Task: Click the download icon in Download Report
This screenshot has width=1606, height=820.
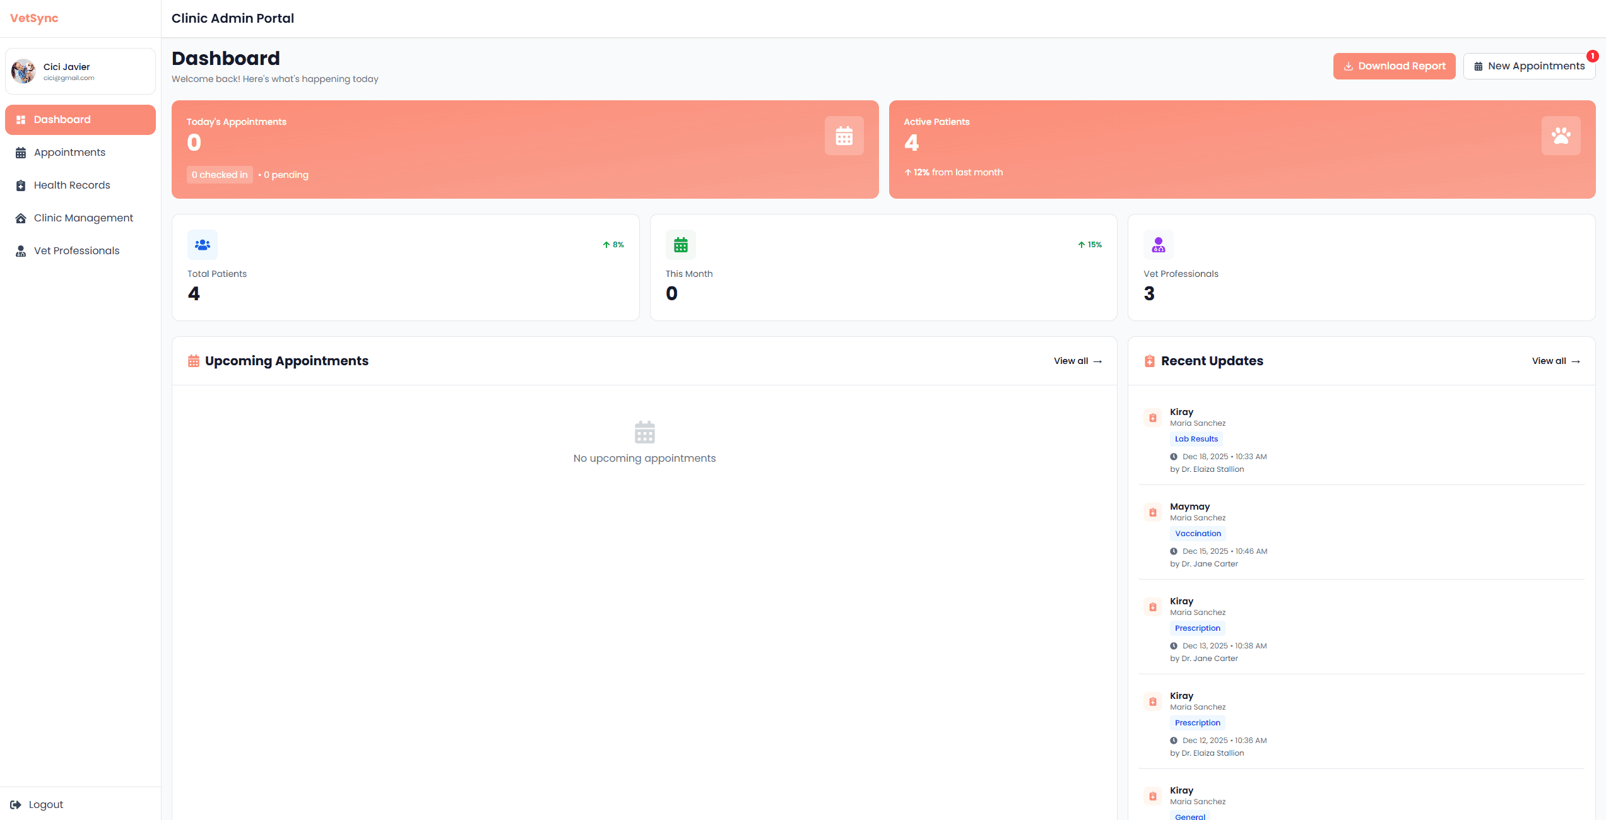Action: click(1349, 66)
